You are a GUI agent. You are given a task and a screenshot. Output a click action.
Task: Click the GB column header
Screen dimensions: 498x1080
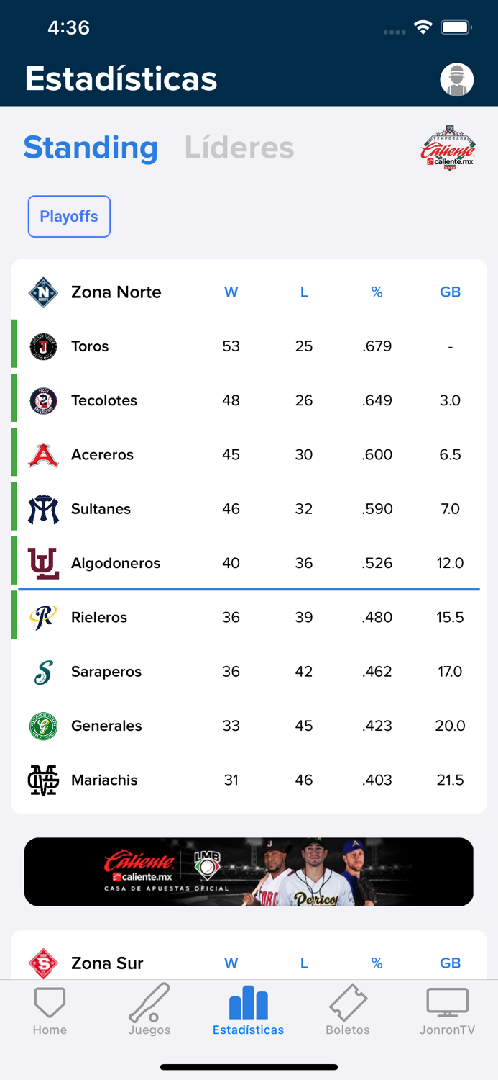(x=451, y=292)
